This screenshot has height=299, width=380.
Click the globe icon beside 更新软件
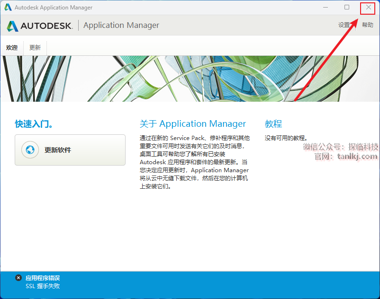(30, 150)
